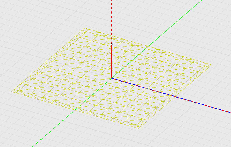The image size is (231, 147).
Task: Click the dashed green axis line
Action: click(72, 113)
